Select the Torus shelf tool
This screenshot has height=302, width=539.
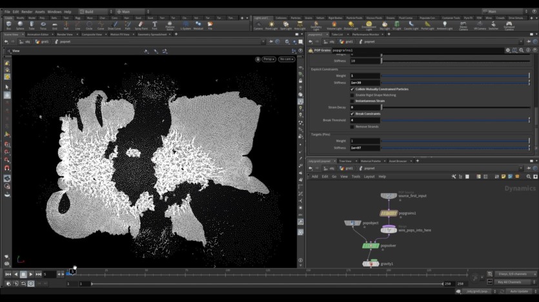tap(43, 25)
